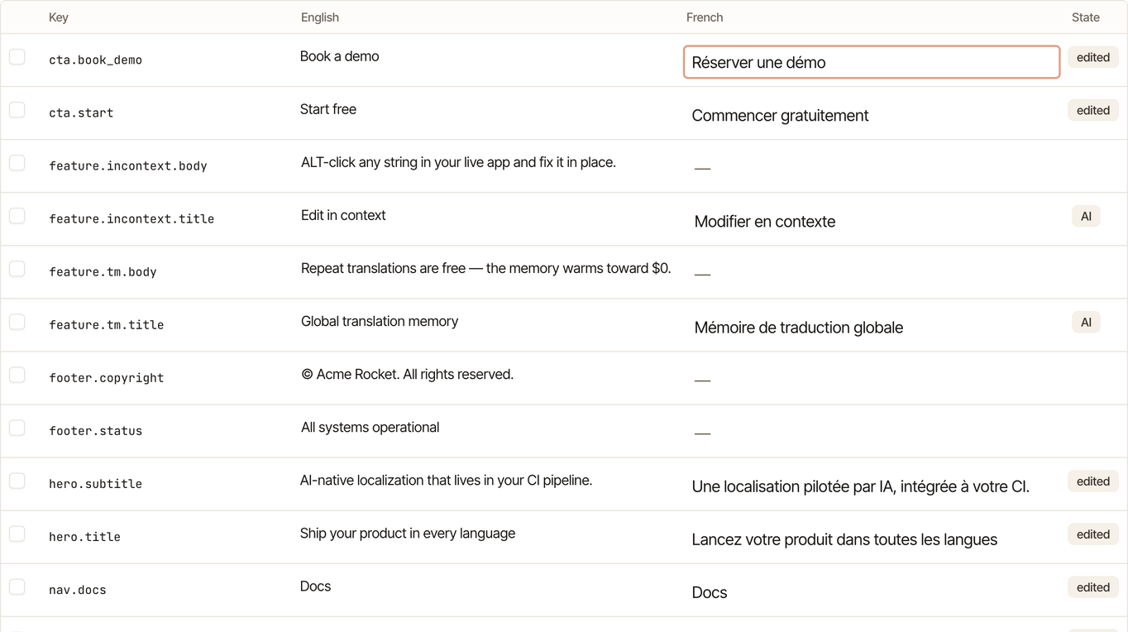Click English text 'Book a demo'
The width and height of the screenshot is (1128, 632).
click(340, 56)
